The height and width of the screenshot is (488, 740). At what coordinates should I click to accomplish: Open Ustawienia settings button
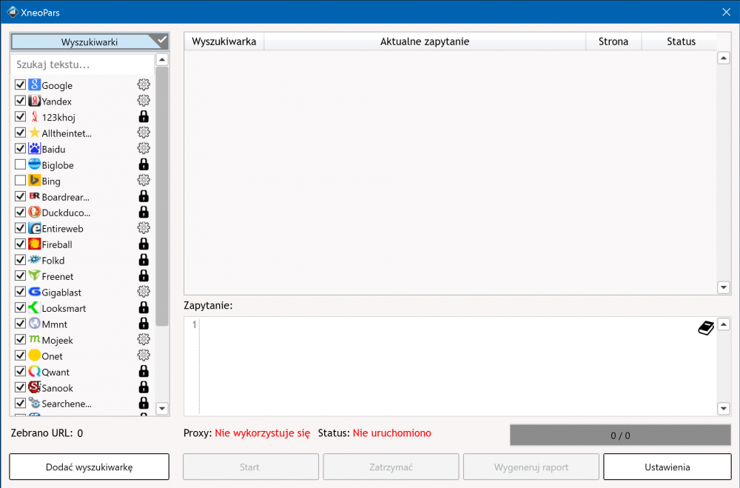click(667, 467)
